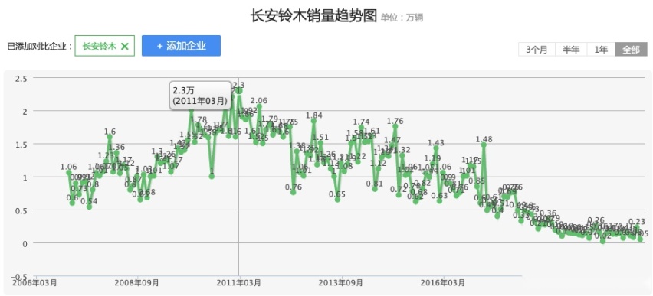Select the 3个月 range tab
This screenshot has width=653, height=296.
tap(537, 50)
